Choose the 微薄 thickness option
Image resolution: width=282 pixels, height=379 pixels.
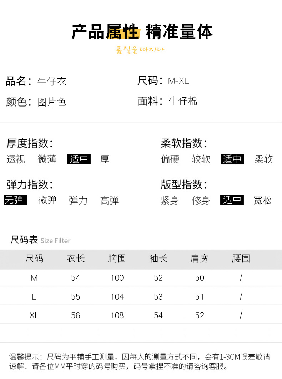[47, 159]
